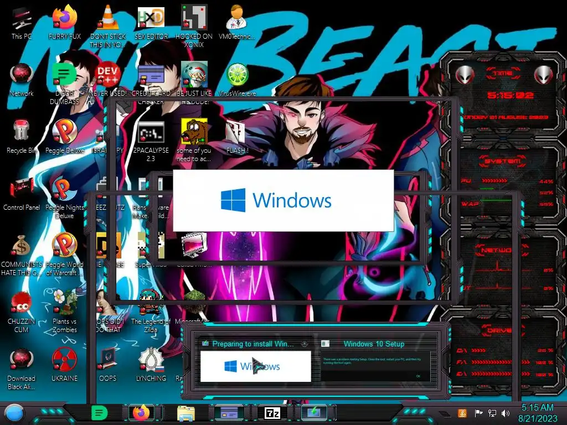The width and height of the screenshot is (567, 425).
Task: Open the Control Panel icon
Action: pyautogui.click(x=22, y=194)
